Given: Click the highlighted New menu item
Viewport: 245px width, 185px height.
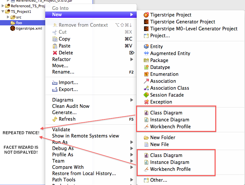Looking at the screenshot, I should click(91, 15).
